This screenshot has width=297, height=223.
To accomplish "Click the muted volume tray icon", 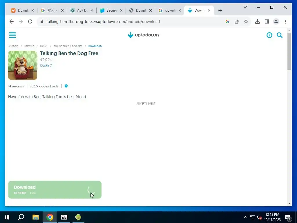I will click(x=259, y=217).
